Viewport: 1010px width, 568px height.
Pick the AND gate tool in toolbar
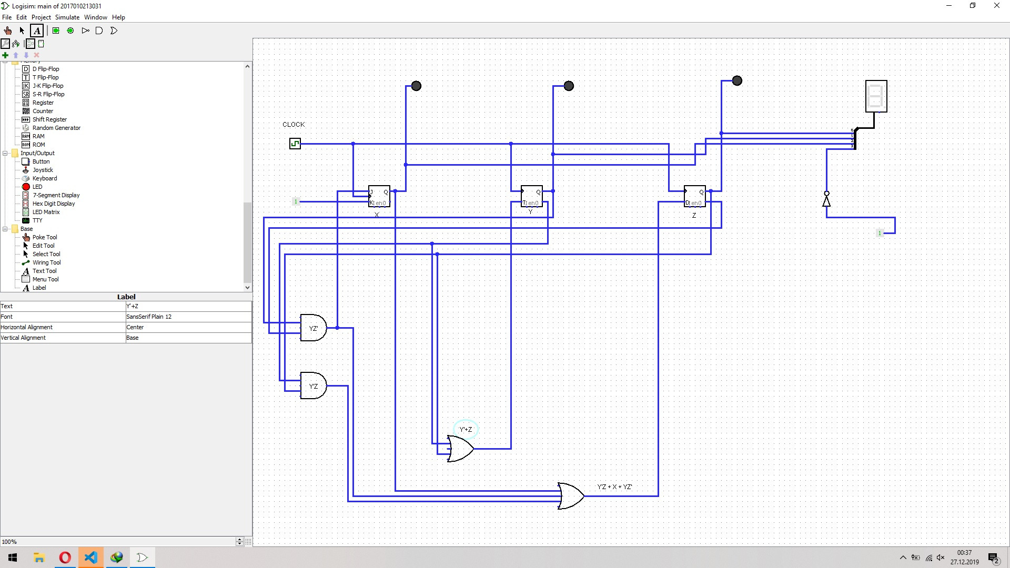99,31
